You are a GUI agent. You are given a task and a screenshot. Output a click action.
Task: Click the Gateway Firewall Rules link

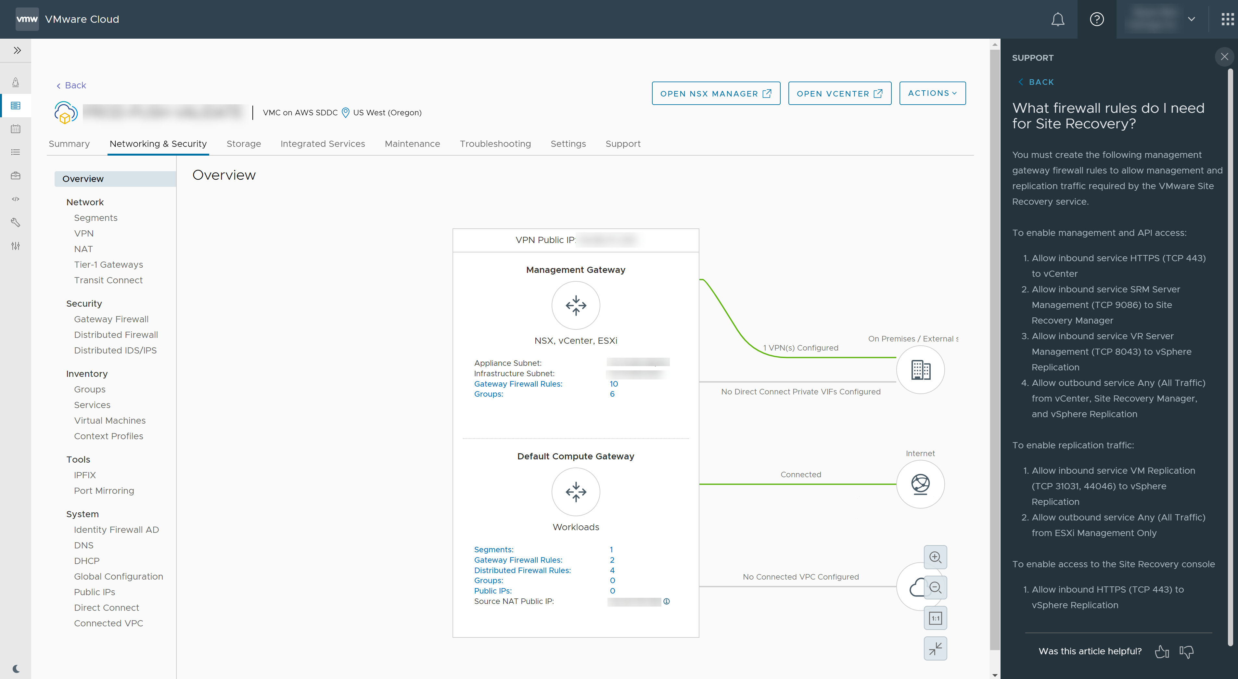tap(517, 384)
